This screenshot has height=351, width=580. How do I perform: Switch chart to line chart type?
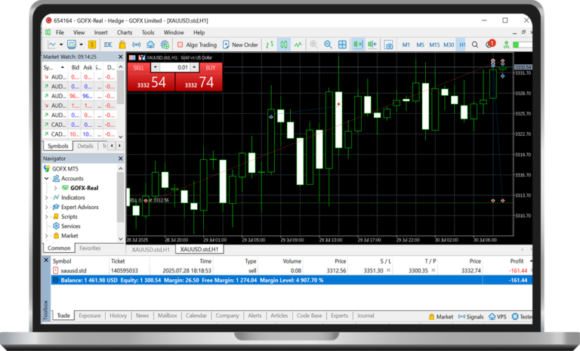click(298, 45)
